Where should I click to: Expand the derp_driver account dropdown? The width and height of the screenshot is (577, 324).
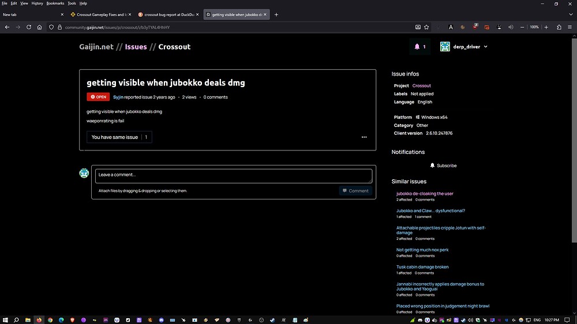tap(464, 47)
